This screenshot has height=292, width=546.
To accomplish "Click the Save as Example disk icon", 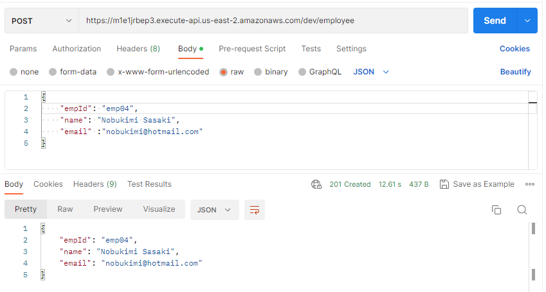I will coord(444,184).
